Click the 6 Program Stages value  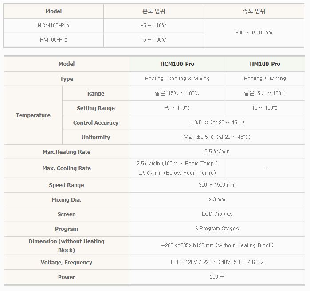click(x=217, y=229)
